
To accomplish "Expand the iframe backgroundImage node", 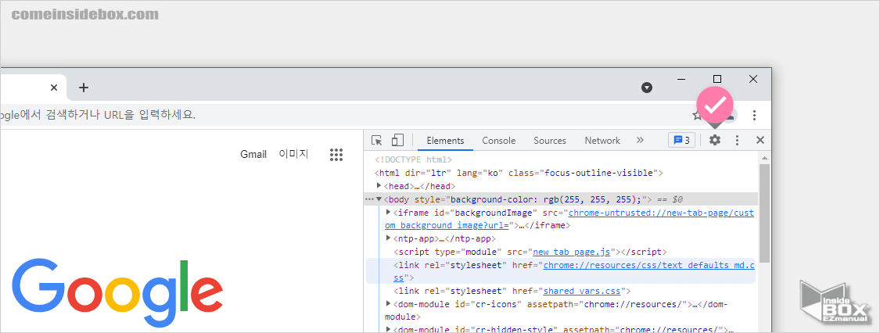I will coord(388,213).
